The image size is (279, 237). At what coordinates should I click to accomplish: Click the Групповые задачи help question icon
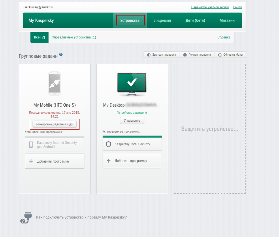61,55
